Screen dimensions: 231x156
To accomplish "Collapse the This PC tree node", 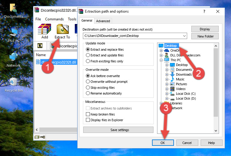I will pyautogui.click(x=161, y=60).
